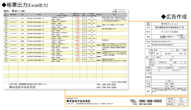
Task: Click the 82.79 ㎡ area value
Action: 168,54
